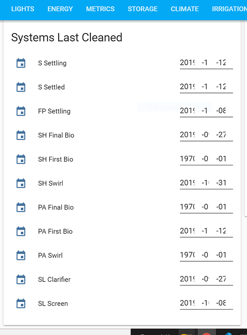Click the PA Final Bio calendar icon
This screenshot has width=247, height=335.
pos(21,207)
